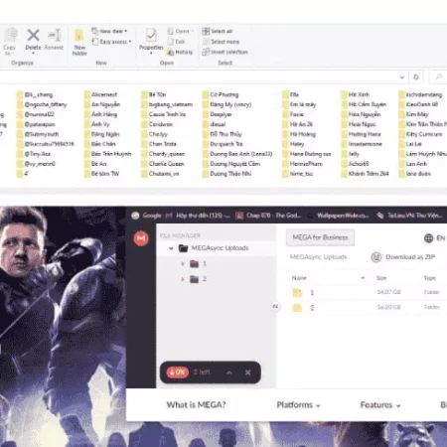Open the Google bookmark in browser
447x447 pixels.
pyautogui.click(x=146, y=216)
